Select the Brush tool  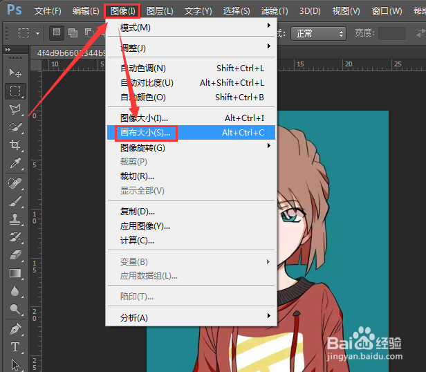point(15,201)
